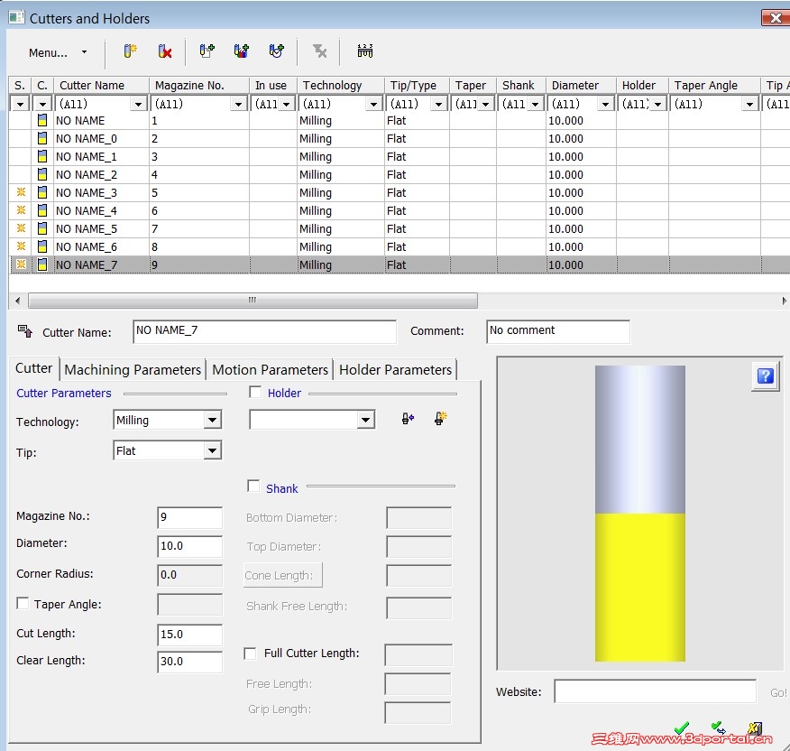Click the star status icon for NO NAME_3
This screenshot has width=790, height=751.
(x=21, y=192)
